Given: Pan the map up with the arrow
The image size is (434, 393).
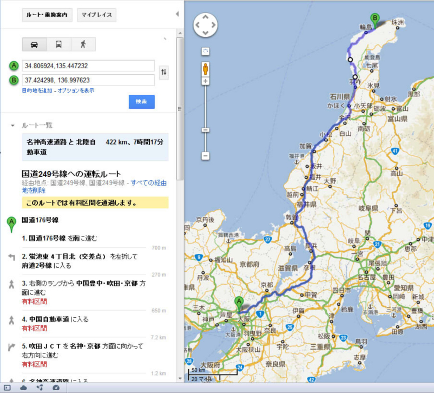Looking at the screenshot, I should 205,17.
